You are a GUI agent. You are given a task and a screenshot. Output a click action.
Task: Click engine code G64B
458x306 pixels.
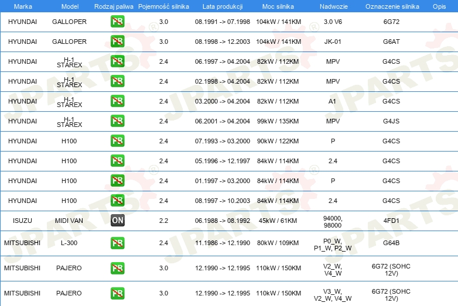click(391, 243)
